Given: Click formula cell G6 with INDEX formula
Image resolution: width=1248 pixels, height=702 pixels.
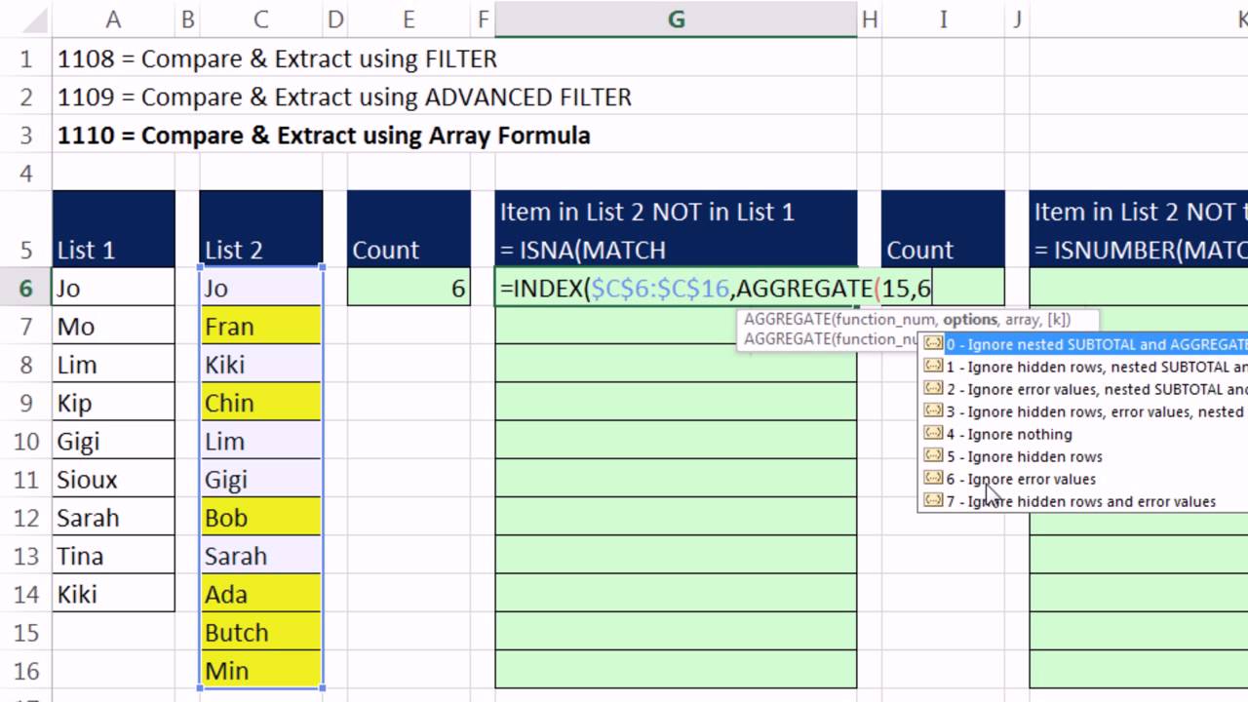Looking at the screenshot, I should pos(676,289).
